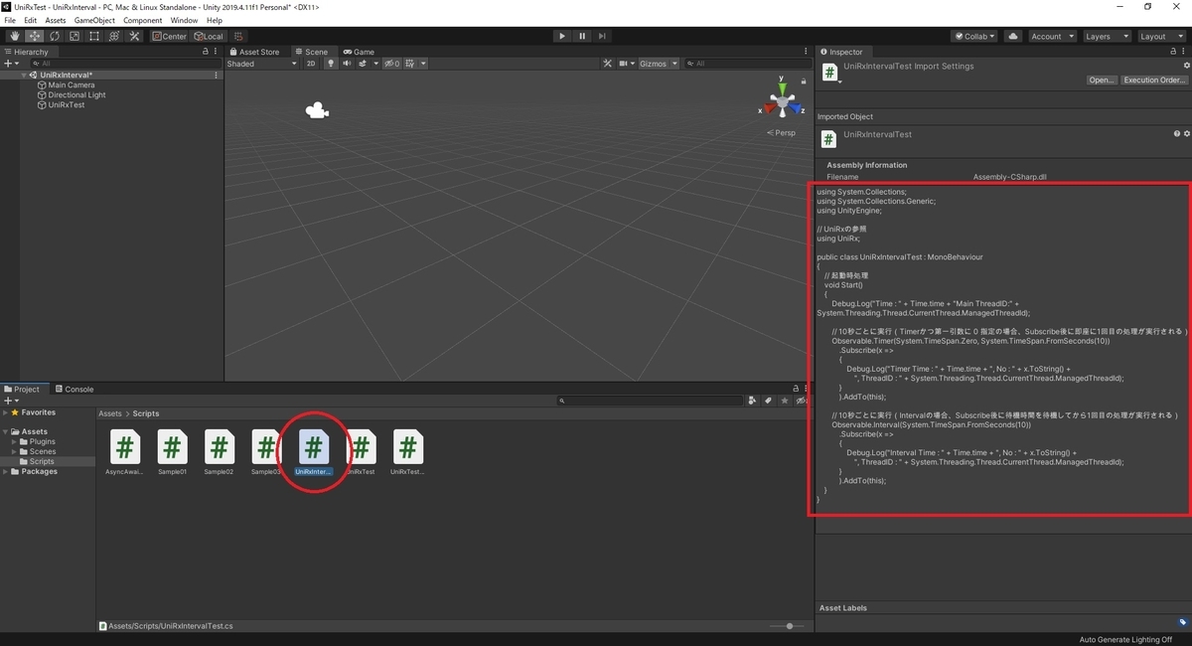The image size is (1192, 646).
Task: Open scene component tools icon
Action: coord(609,64)
